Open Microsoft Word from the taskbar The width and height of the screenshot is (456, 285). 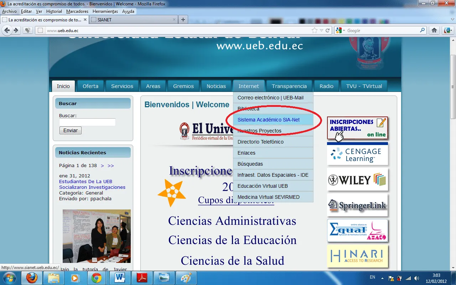120,278
